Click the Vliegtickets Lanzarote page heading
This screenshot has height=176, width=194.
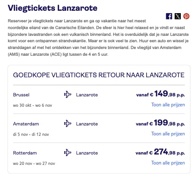coord(53,8)
